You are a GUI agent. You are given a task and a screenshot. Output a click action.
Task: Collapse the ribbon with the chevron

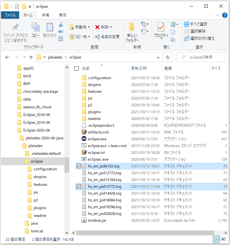(x=218, y=15)
